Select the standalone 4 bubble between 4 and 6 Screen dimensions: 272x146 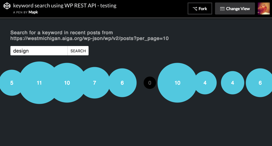(233, 83)
